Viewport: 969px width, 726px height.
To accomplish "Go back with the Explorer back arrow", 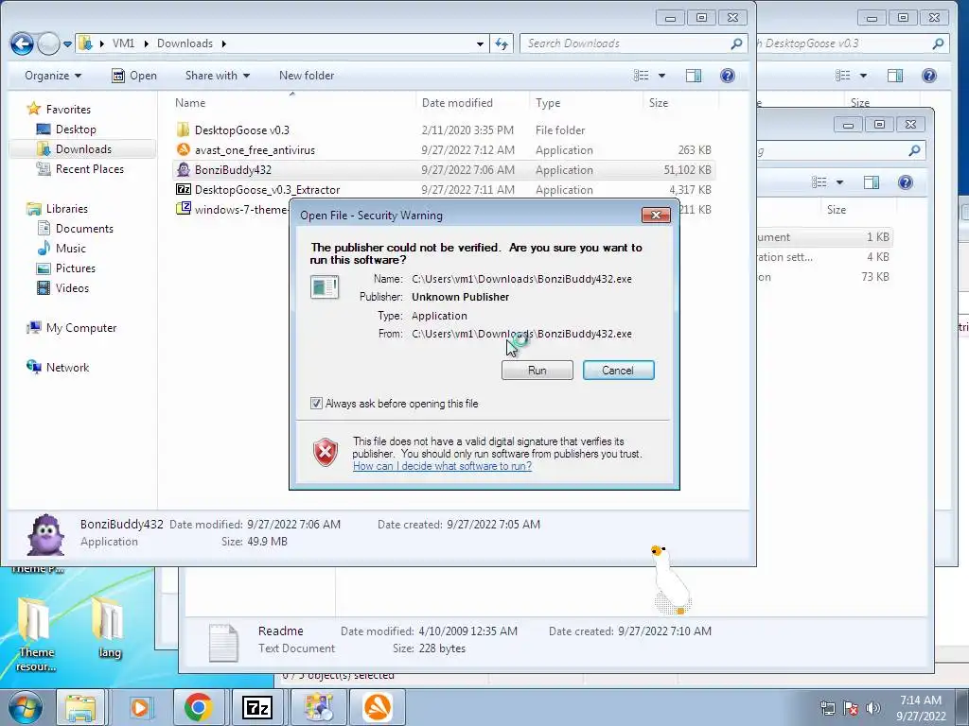I will click(22, 43).
